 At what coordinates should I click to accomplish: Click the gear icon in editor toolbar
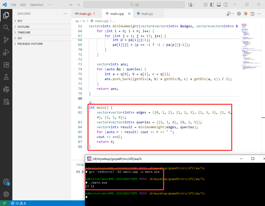239,14
